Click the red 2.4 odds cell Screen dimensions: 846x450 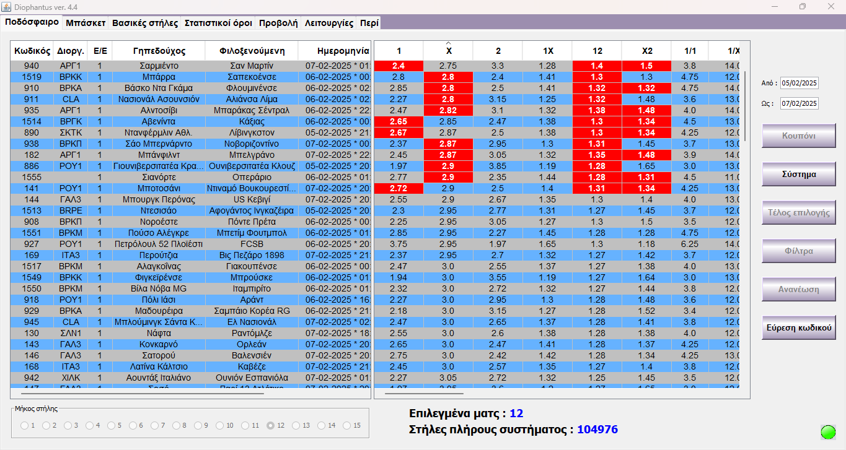(x=399, y=66)
